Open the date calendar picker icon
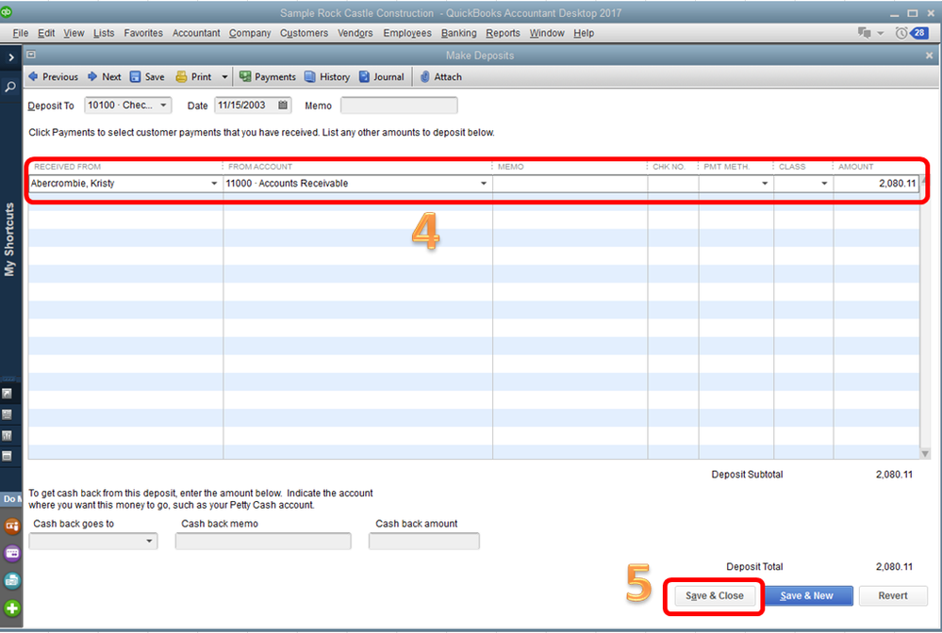The height and width of the screenshot is (633, 942). pyautogui.click(x=283, y=105)
